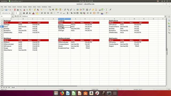Viewport: 171px width, 96px height.
Task: Open Function Wizard fx icon
Action: point(16,16)
